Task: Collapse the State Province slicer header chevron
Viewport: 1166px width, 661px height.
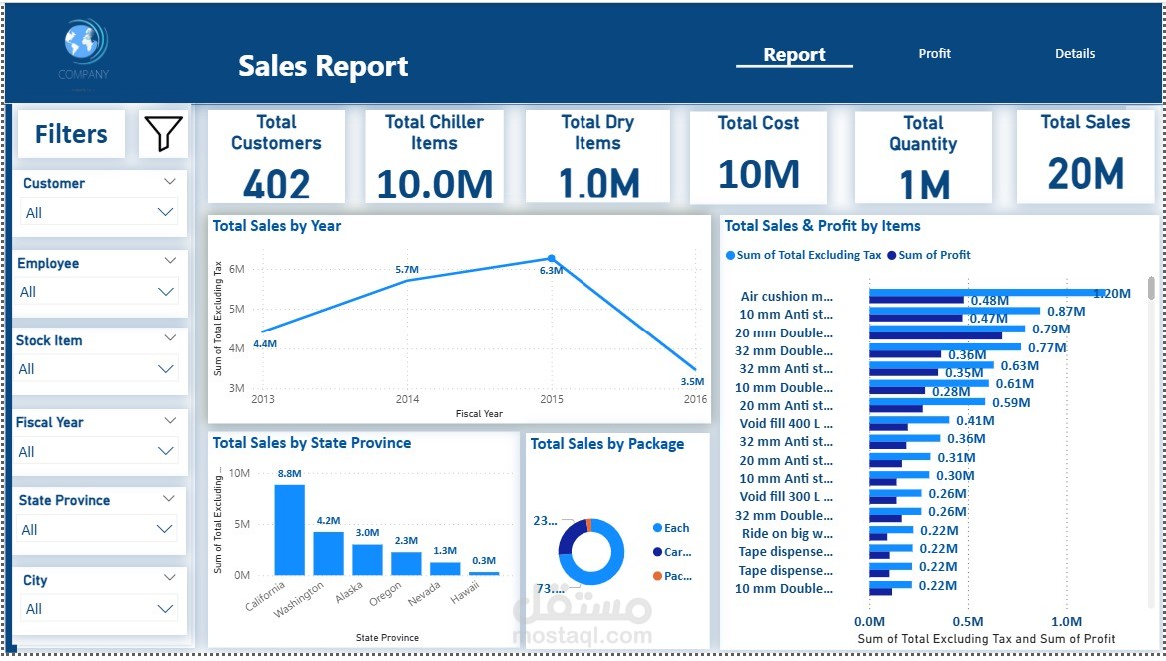Action: tap(170, 499)
